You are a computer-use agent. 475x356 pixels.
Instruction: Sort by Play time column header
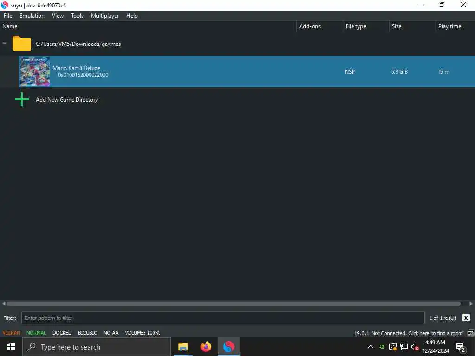[x=456, y=26]
